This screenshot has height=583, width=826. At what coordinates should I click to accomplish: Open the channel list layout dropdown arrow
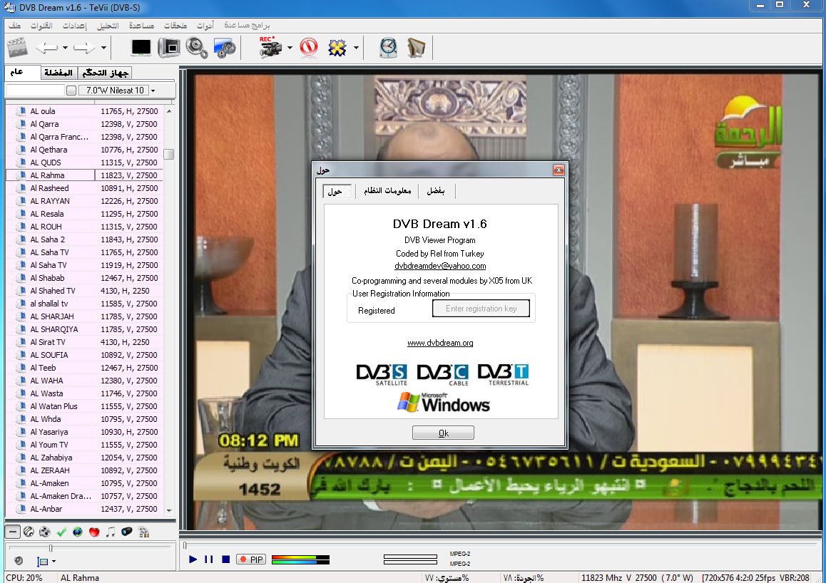pos(53,562)
